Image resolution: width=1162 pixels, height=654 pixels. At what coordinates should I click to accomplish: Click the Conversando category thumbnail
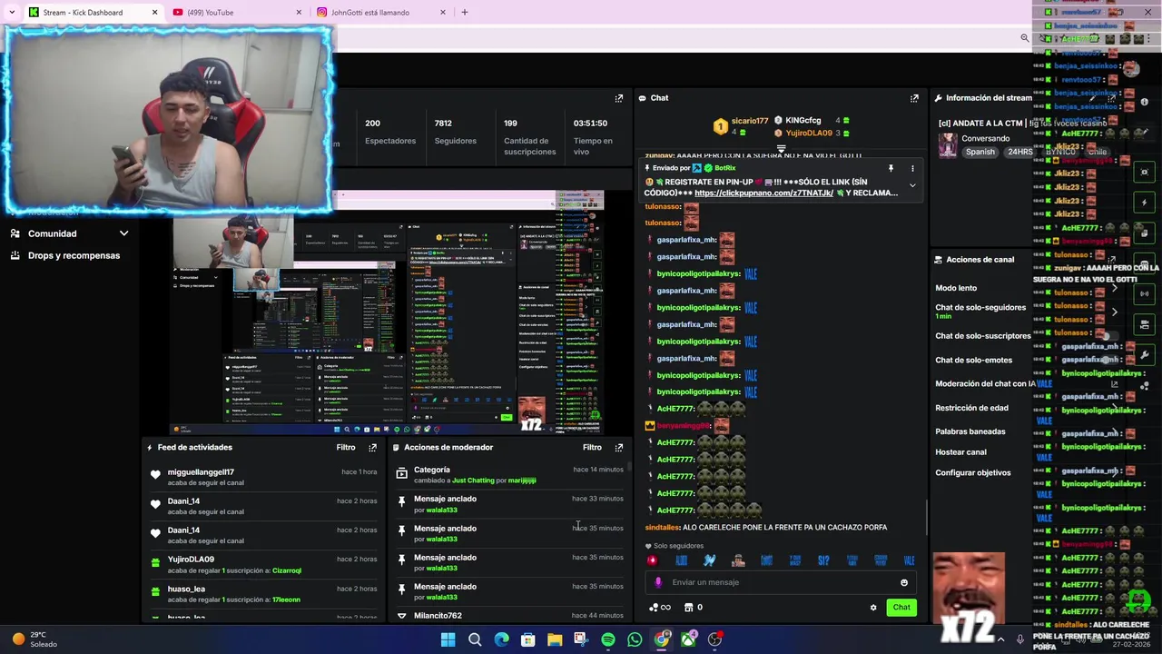[x=948, y=145]
